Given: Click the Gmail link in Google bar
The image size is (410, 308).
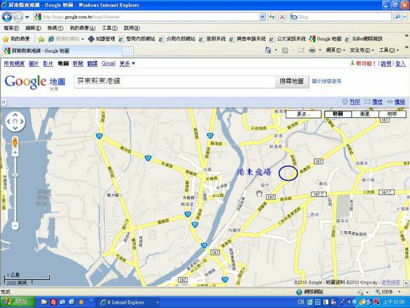Looking at the screenshot, I should click(x=108, y=64).
